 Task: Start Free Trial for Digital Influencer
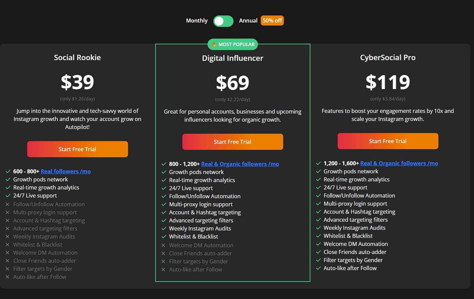(233, 142)
